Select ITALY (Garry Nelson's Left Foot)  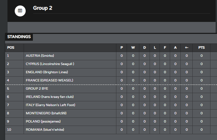pos(51,105)
